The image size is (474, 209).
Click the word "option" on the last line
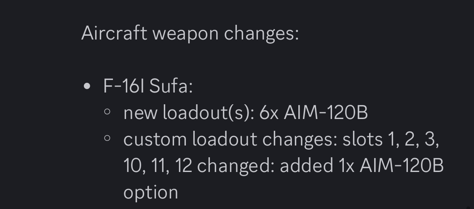coord(150,192)
